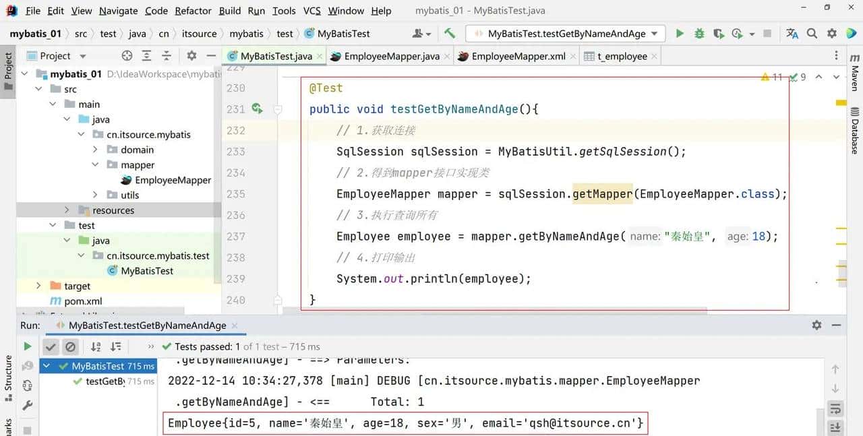The width and height of the screenshot is (863, 436).
Task: Click the Debug bug icon in toolbar
Action: (699, 34)
